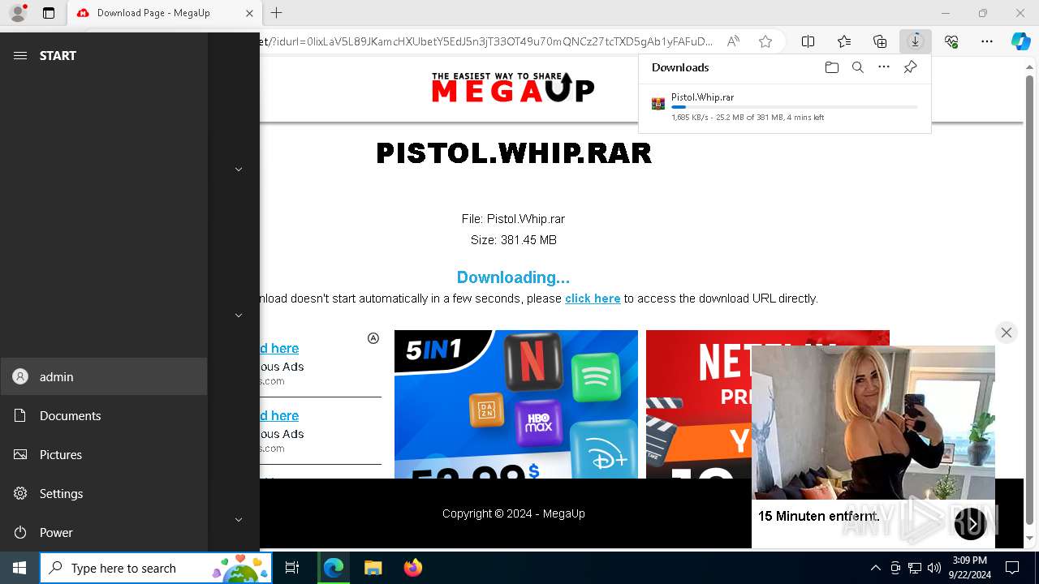This screenshot has width=1039, height=584.
Task: Search downloads with magnifier icon
Action: (857, 67)
